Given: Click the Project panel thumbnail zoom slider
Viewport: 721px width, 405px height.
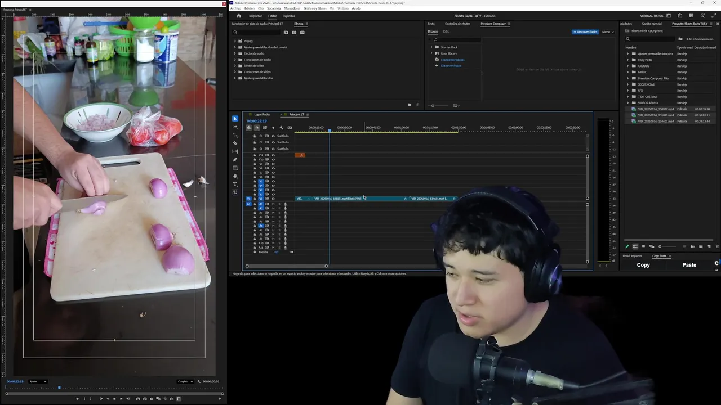Looking at the screenshot, I should coord(667,246).
